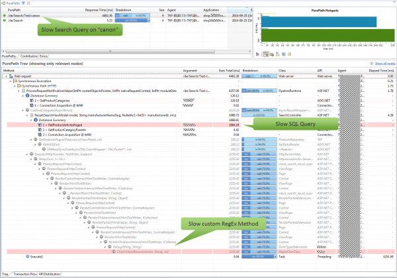Click the last yellow Hotspots toolbar icon
This screenshot has width=397, height=278.
click(290, 54)
